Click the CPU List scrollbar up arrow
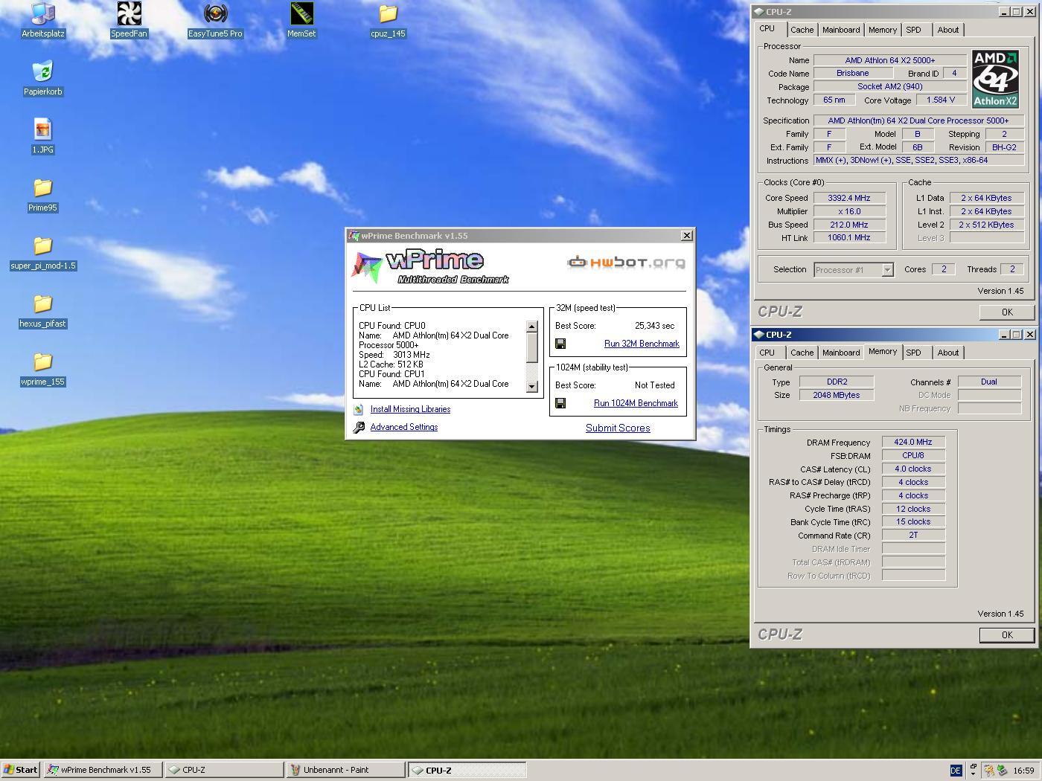This screenshot has width=1042, height=781. coord(531,327)
